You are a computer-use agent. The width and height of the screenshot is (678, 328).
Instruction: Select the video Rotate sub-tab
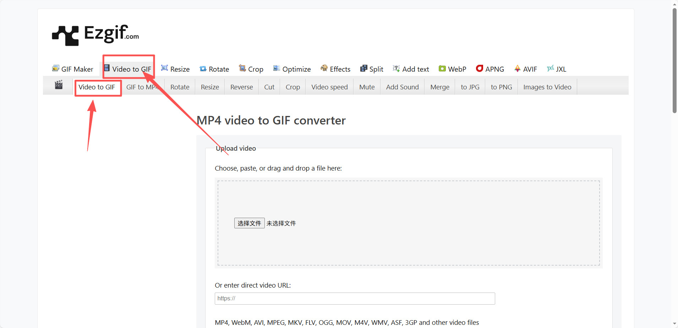pyautogui.click(x=180, y=87)
